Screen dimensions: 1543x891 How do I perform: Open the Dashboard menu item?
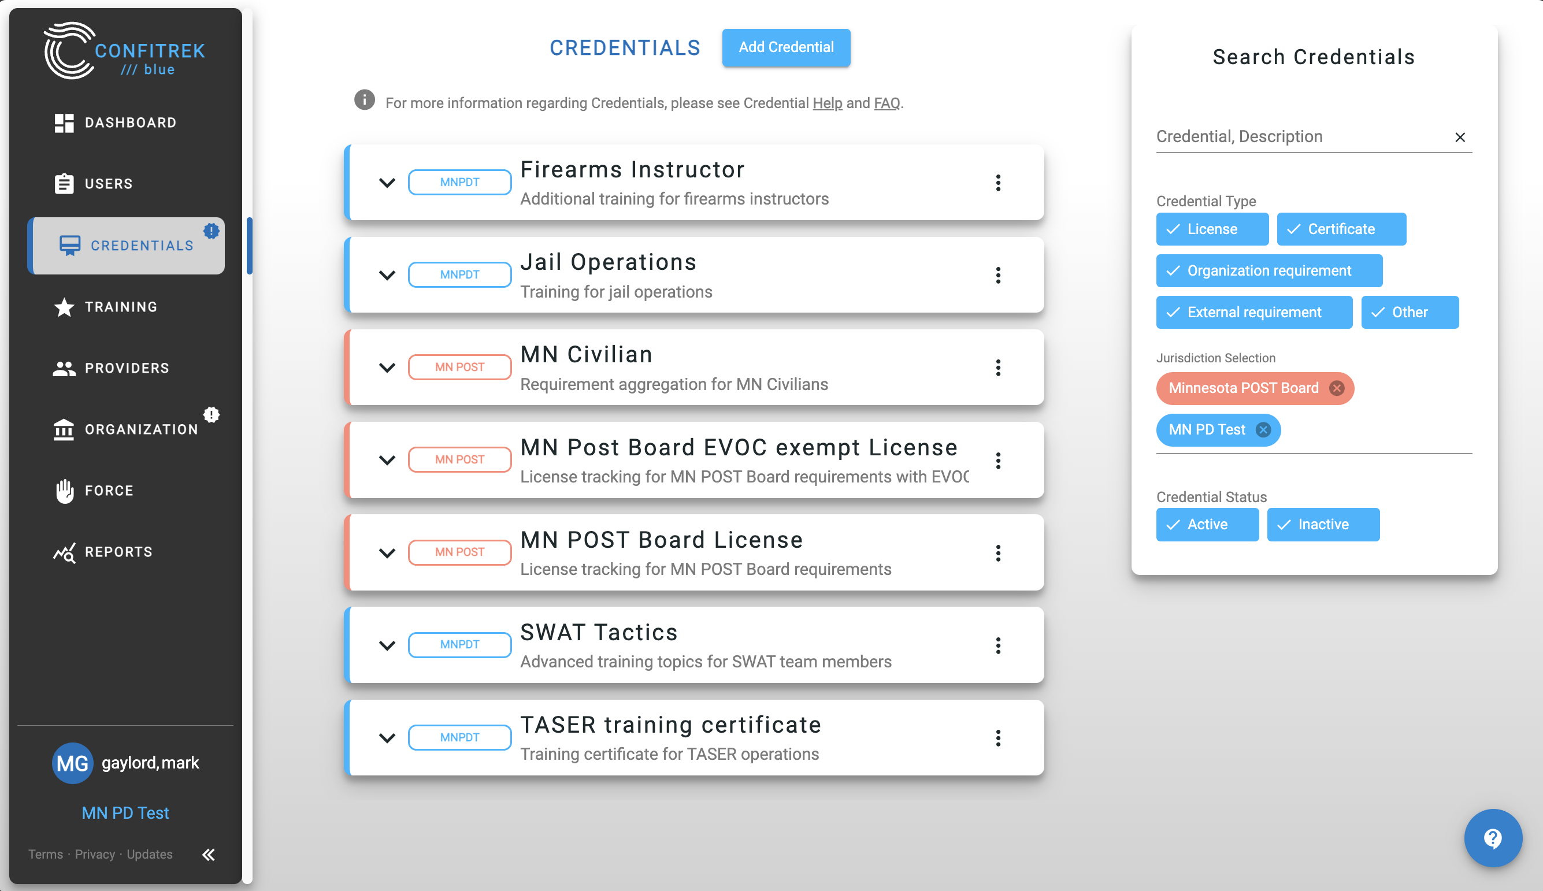[x=126, y=123]
